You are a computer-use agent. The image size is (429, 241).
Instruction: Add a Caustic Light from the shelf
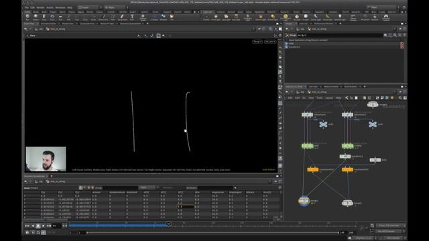[x=316, y=17]
